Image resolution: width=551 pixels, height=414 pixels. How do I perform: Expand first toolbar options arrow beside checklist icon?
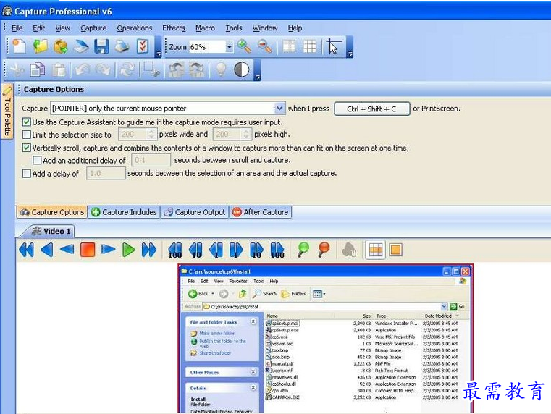click(x=158, y=54)
